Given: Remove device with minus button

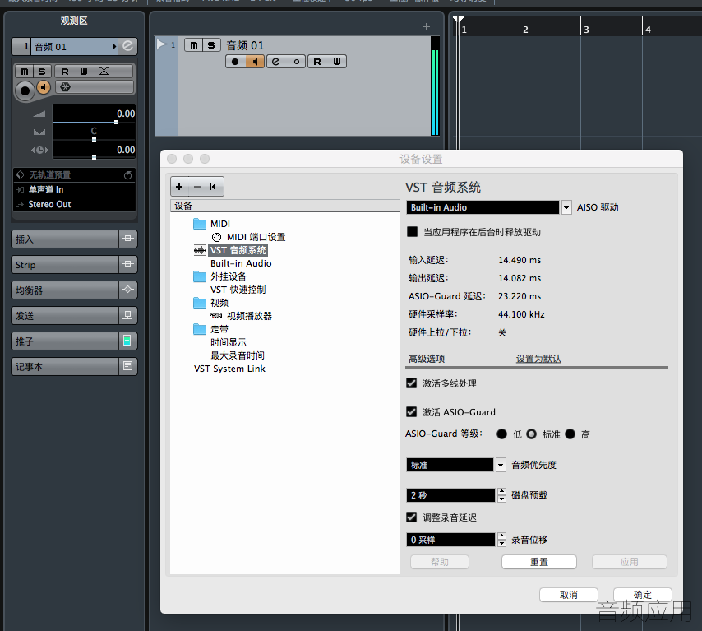Looking at the screenshot, I should (197, 187).
